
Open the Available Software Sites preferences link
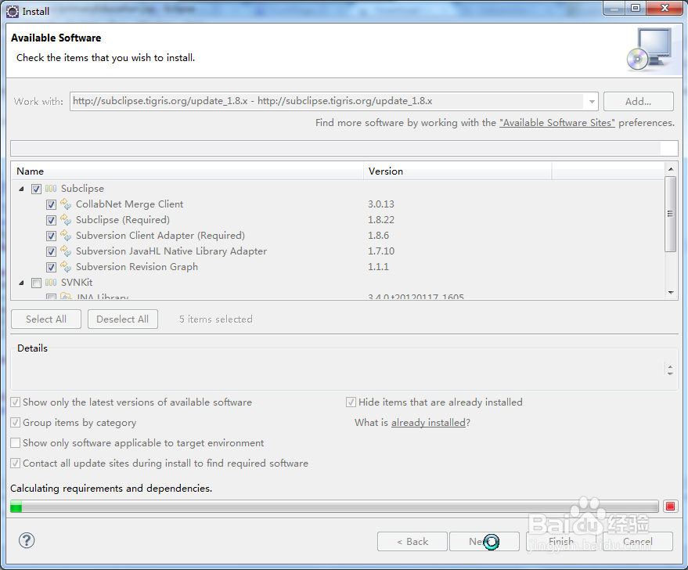(557, 123)
